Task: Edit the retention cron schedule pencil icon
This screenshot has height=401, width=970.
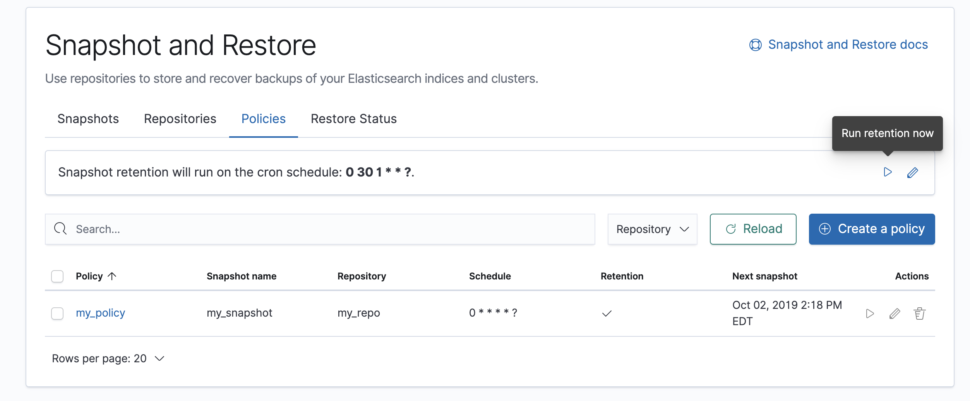Action: pyautogui.click(x=912, y=173)
